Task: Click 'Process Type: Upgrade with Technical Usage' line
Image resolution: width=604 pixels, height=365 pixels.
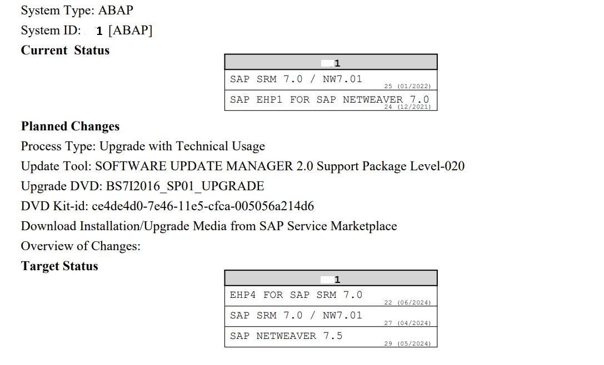Action: (x=143, y=146)
